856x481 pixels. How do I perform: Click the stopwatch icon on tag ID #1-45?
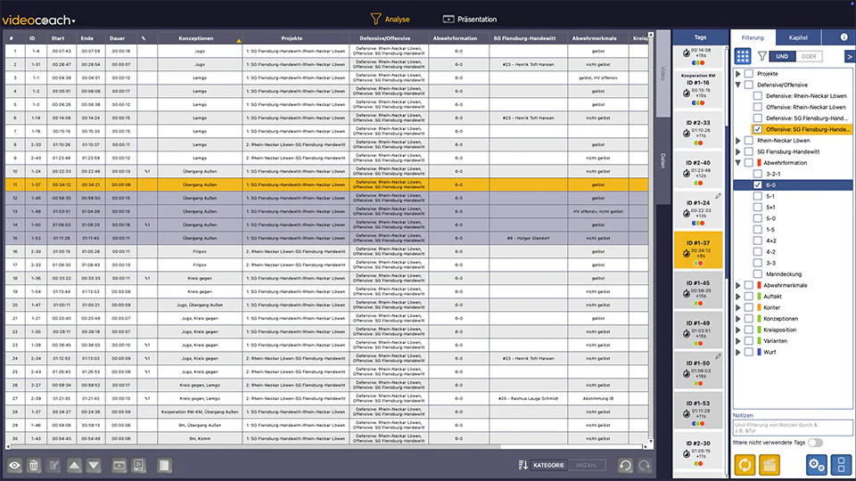[x=687, y=293]
